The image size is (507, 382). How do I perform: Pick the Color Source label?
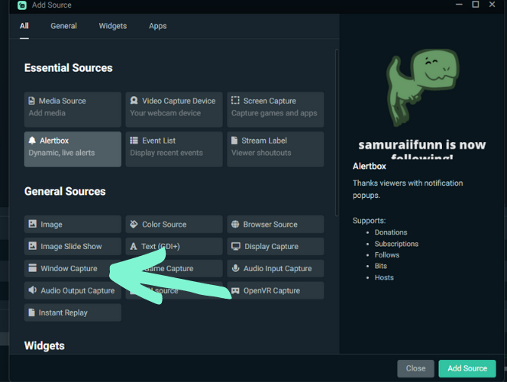tap(164, 225)
